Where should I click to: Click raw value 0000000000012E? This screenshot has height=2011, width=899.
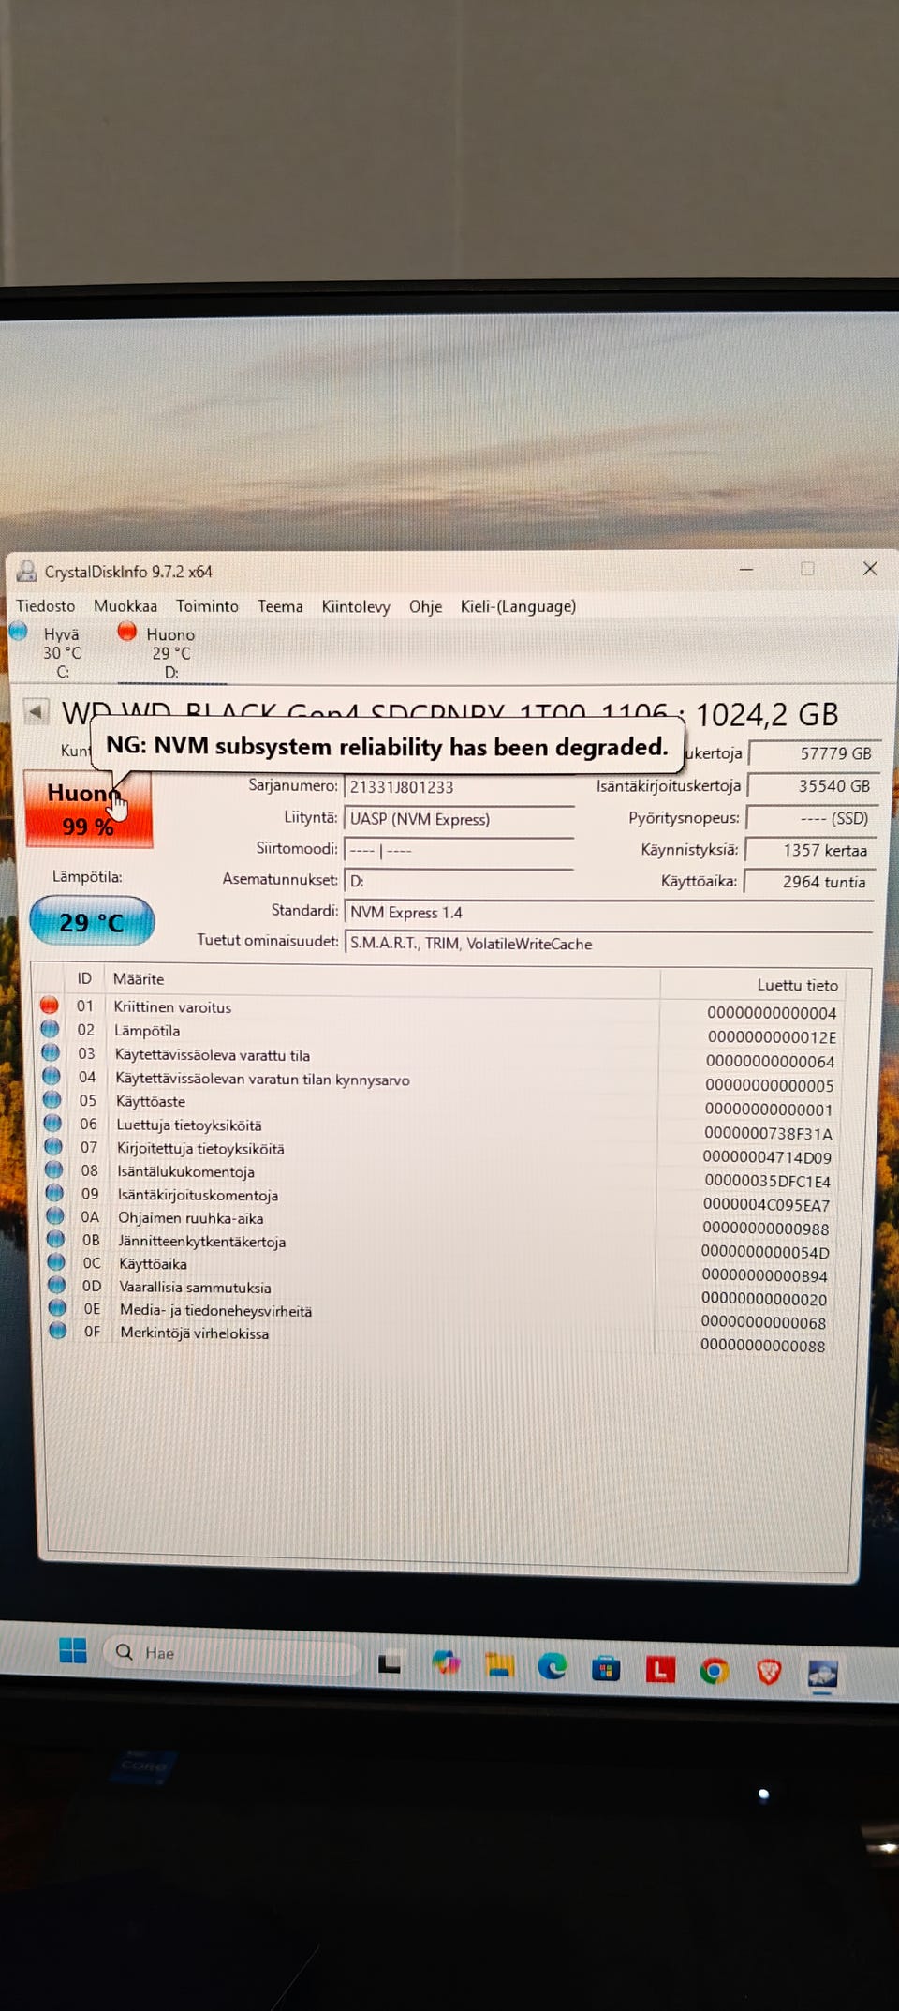click(x=772, y=1037)
